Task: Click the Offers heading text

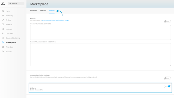Action: (x=33, y=88)
